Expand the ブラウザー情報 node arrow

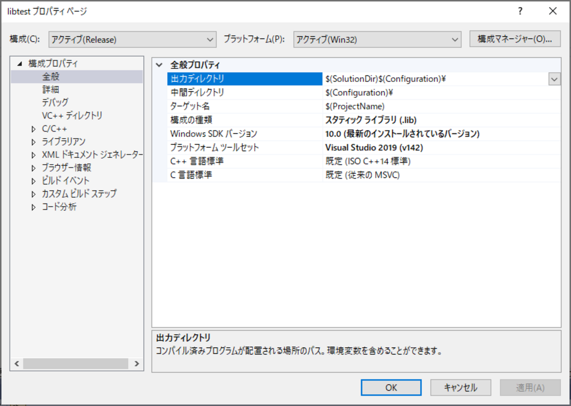33,168
